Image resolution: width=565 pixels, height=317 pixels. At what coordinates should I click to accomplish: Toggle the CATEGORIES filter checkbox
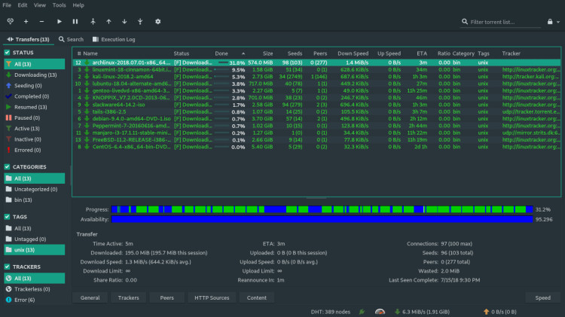point(7,167)
